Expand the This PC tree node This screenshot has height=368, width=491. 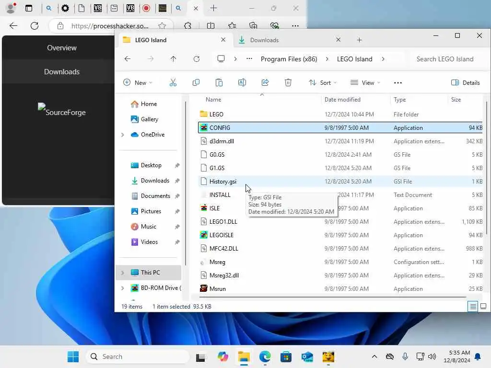(x=122, y=273)
